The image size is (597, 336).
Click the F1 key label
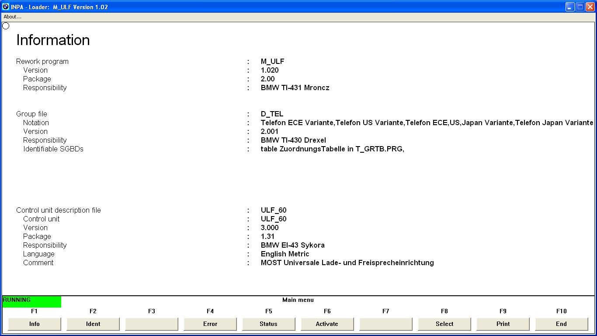pyautogui.click(x=35, y=311)
